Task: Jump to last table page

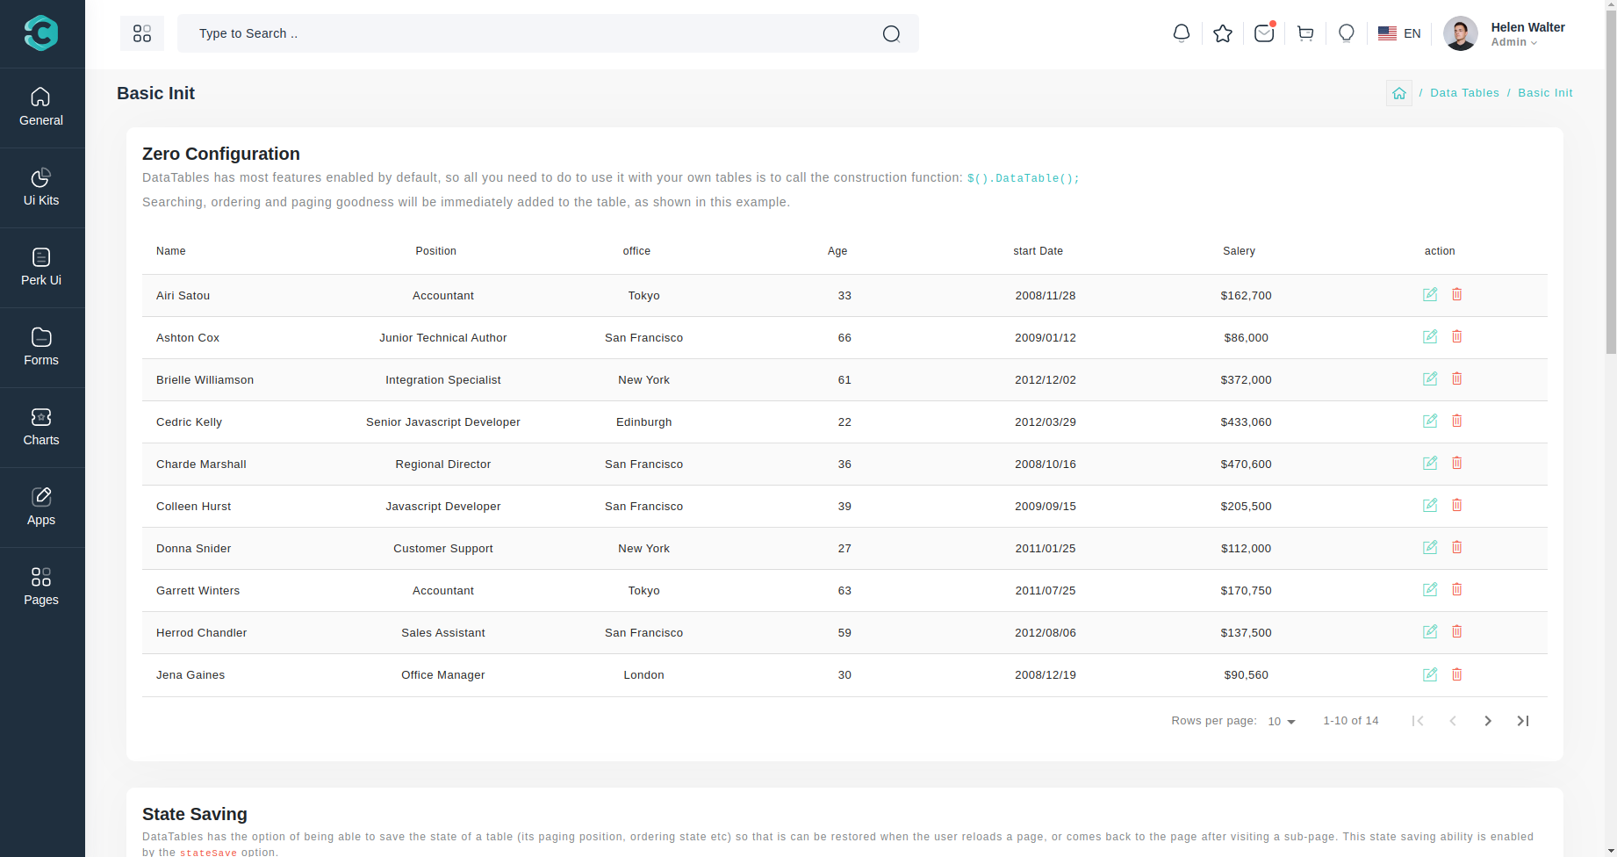Action: pos(1523,721)
